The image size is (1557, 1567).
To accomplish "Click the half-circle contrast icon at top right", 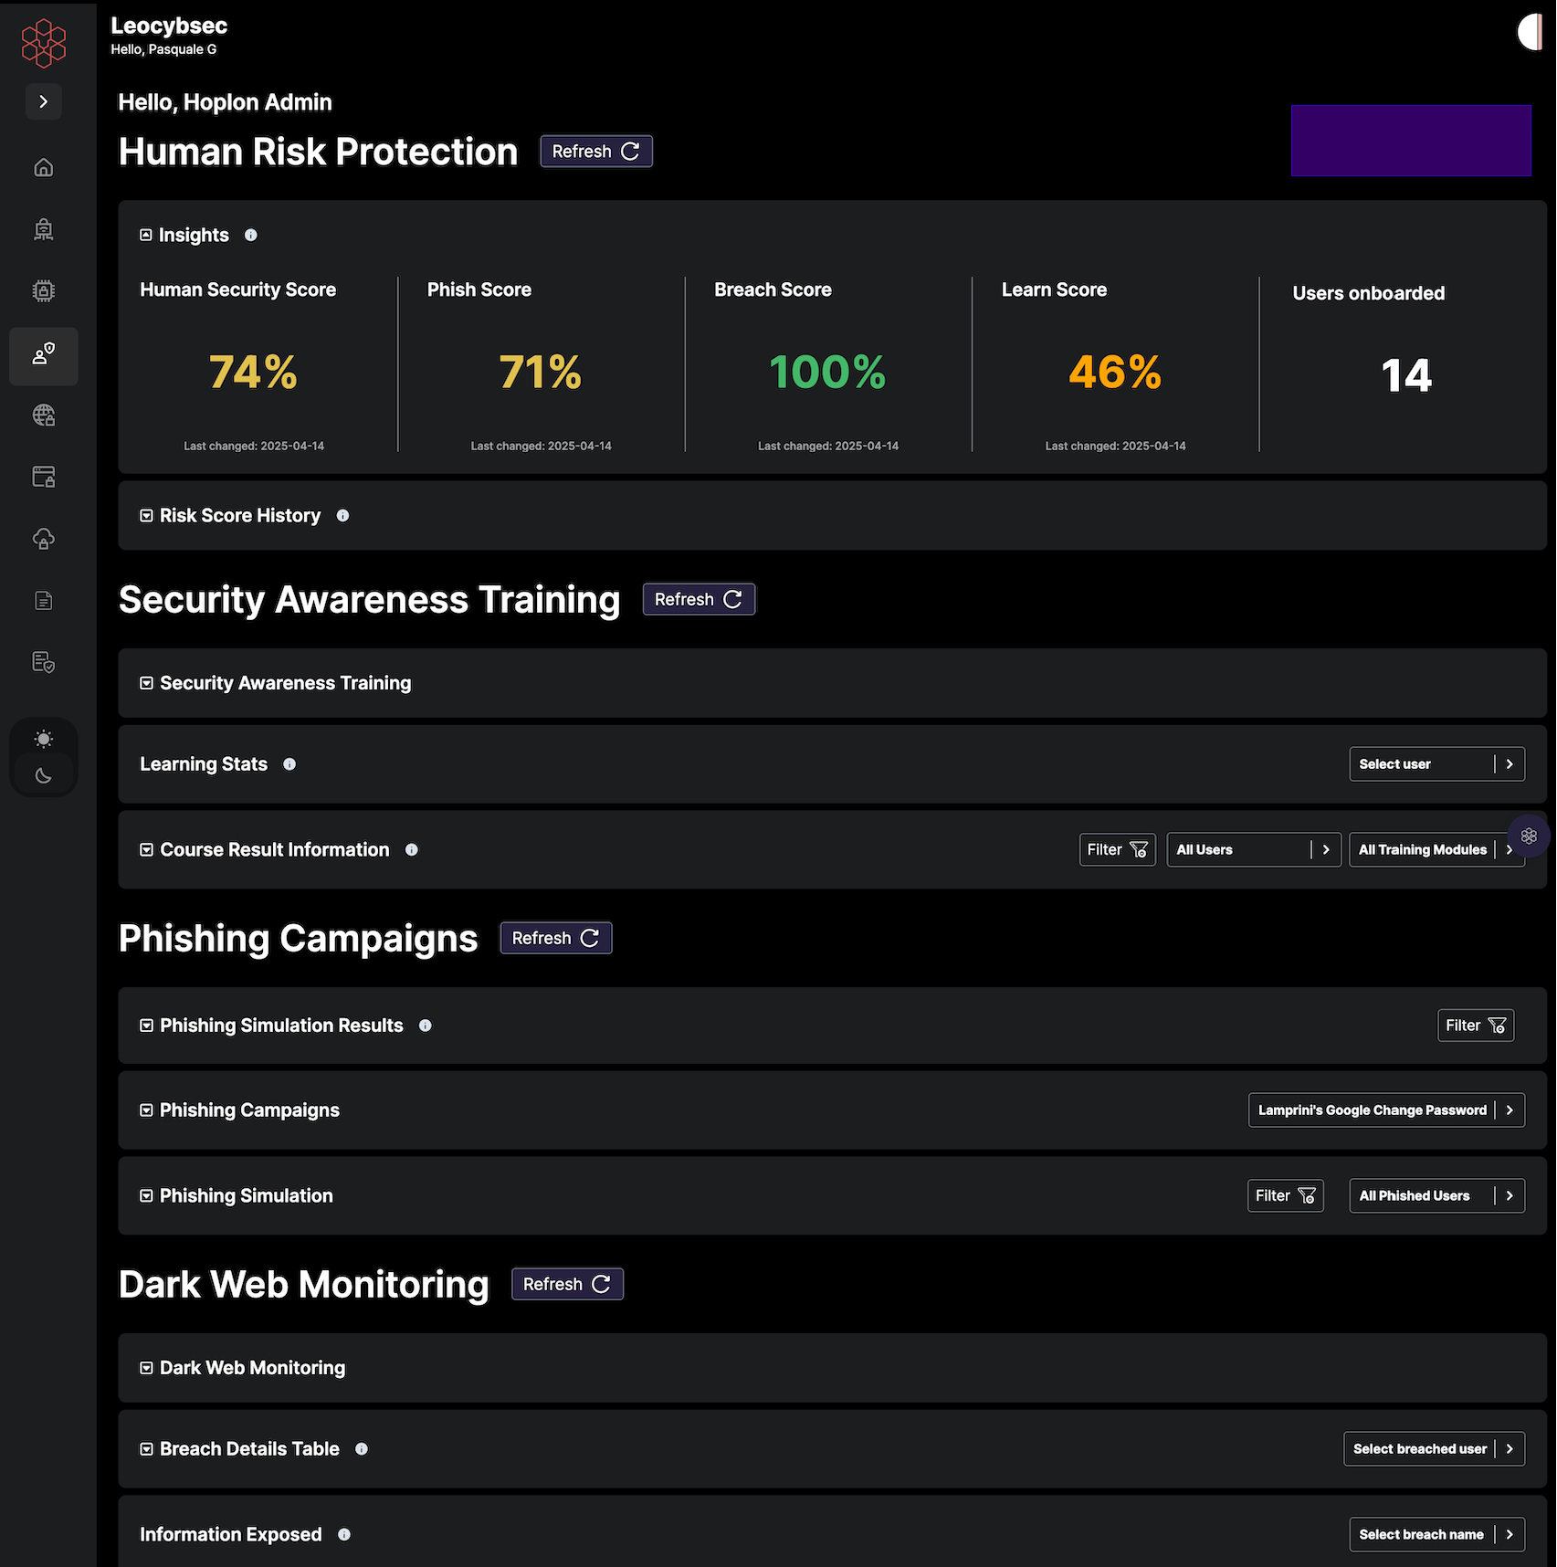I will pos(1530,33).
